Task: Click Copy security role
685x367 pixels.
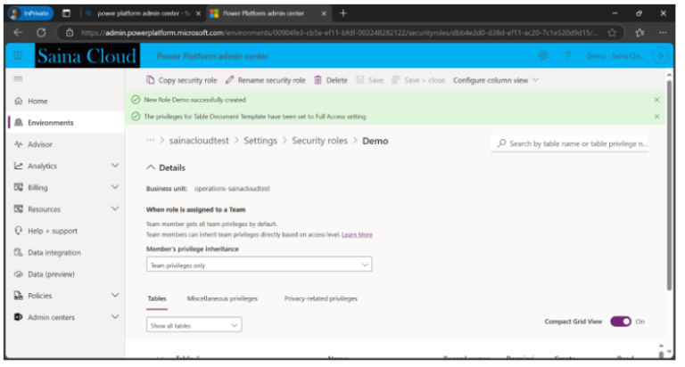Action: point(181,80)
